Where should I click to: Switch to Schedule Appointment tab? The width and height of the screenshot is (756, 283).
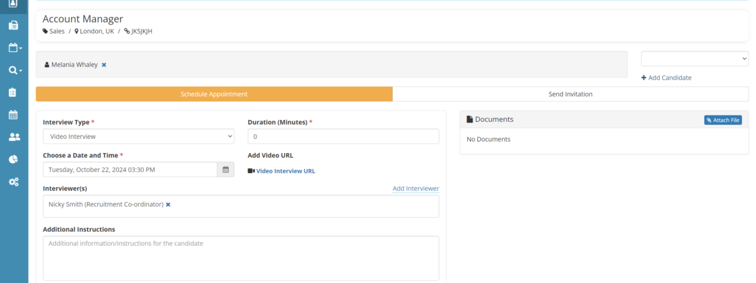[214, 94]
